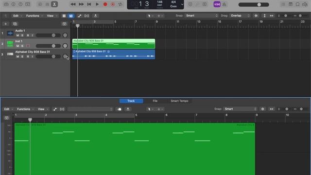Add a new track with plus button
Viewport: 311px width, 175px height.
pos(5,24)
